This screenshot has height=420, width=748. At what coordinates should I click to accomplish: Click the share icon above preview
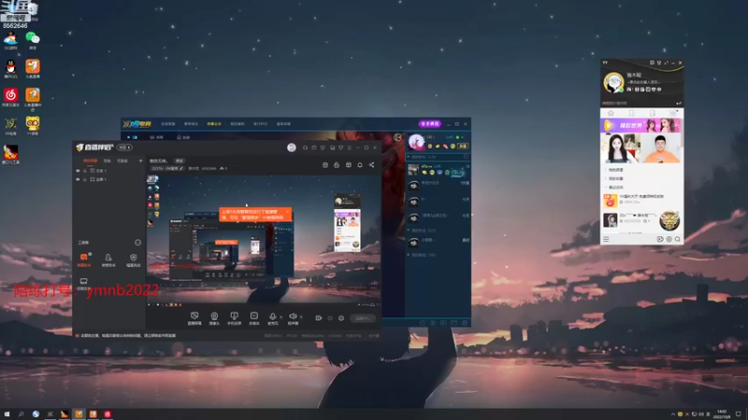tap(371, 165)
